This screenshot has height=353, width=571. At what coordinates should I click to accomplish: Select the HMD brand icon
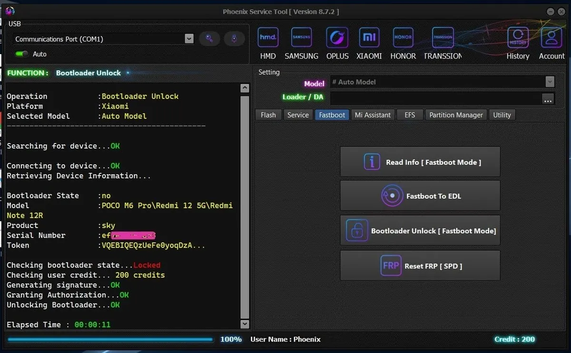point(268,38)
